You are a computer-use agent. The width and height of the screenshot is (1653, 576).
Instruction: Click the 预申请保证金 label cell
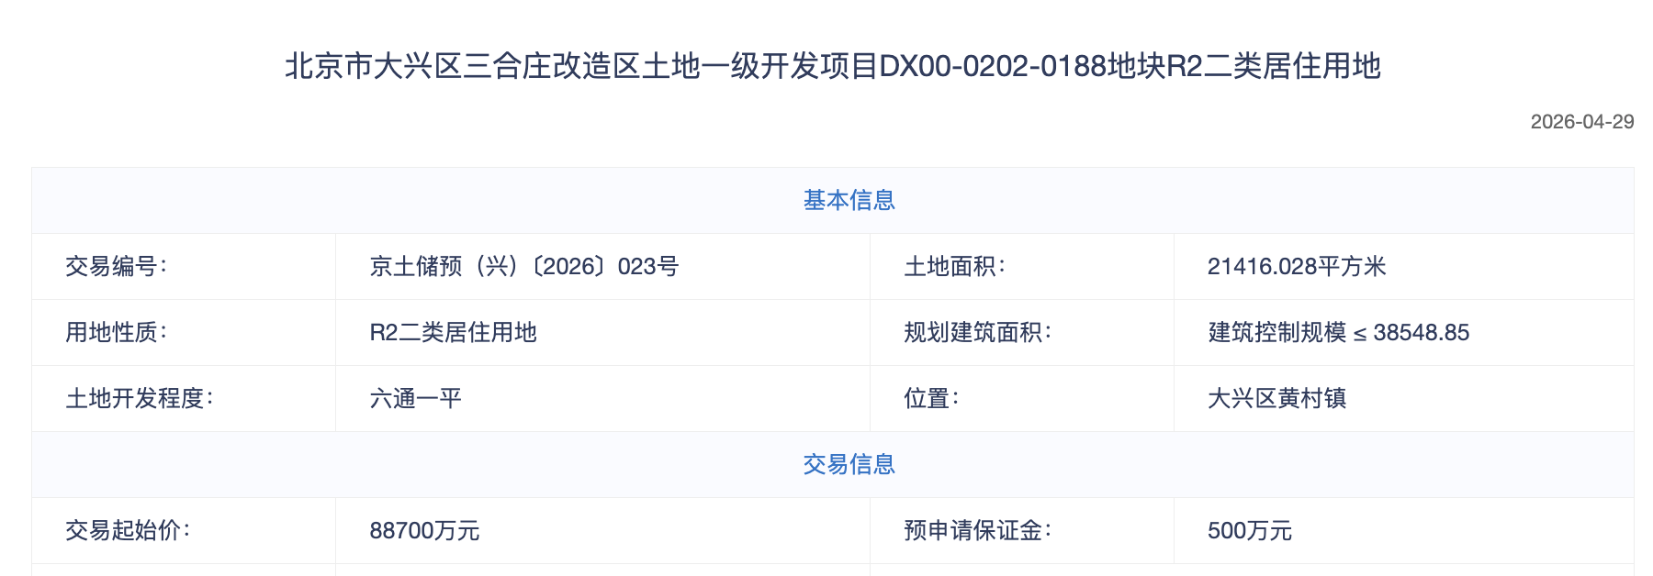(x=977, y=531)
